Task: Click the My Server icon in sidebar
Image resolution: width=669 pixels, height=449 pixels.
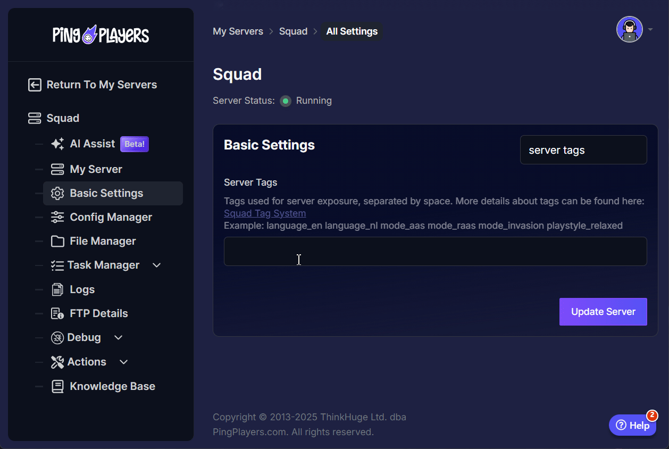Action: click(57, 169)
